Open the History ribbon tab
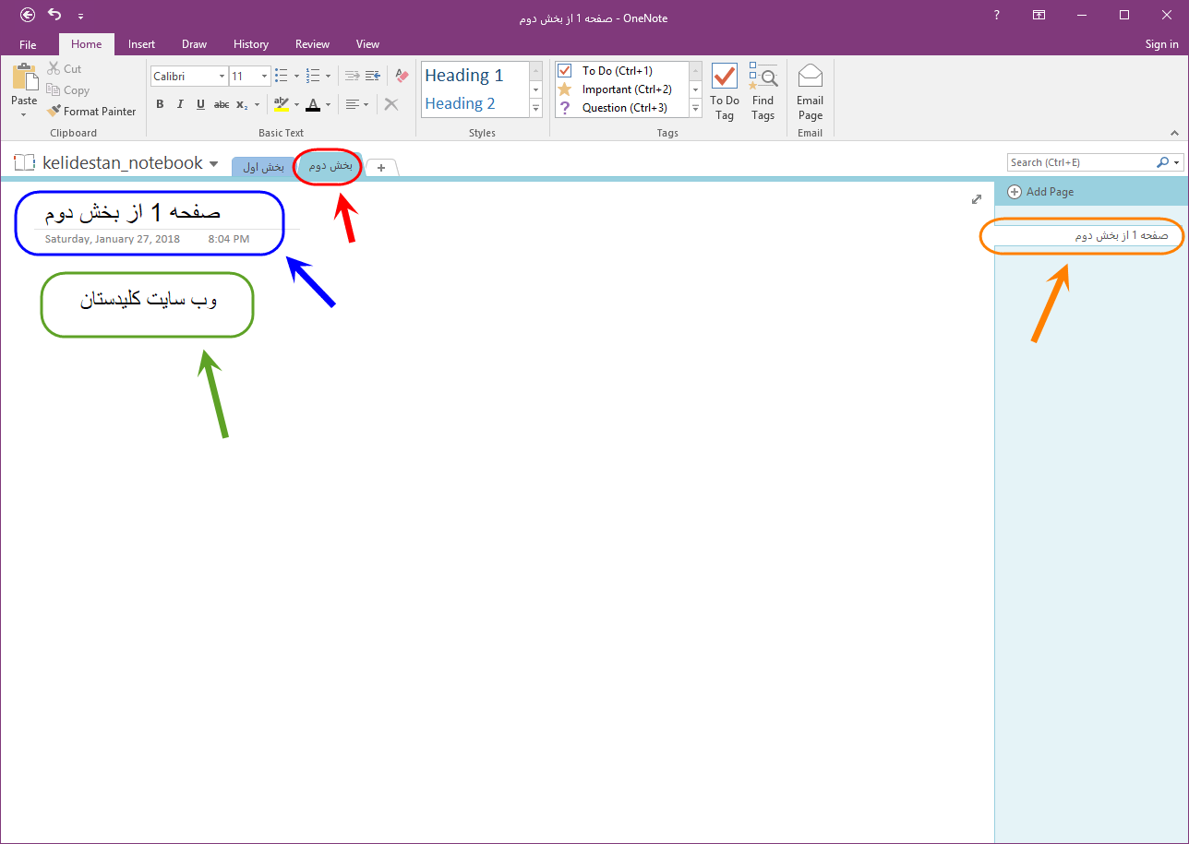The width and height of the screenshot is (1189, 844). tap(251, 44)
